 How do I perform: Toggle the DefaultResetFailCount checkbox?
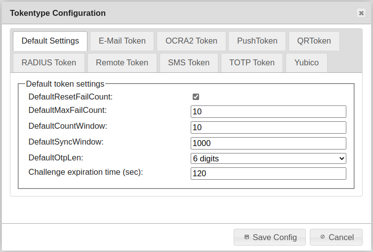coord(196,97)
